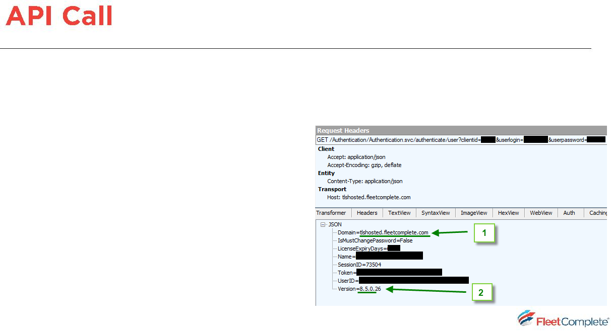Select the SessionID=73504 row

(359, 265)
